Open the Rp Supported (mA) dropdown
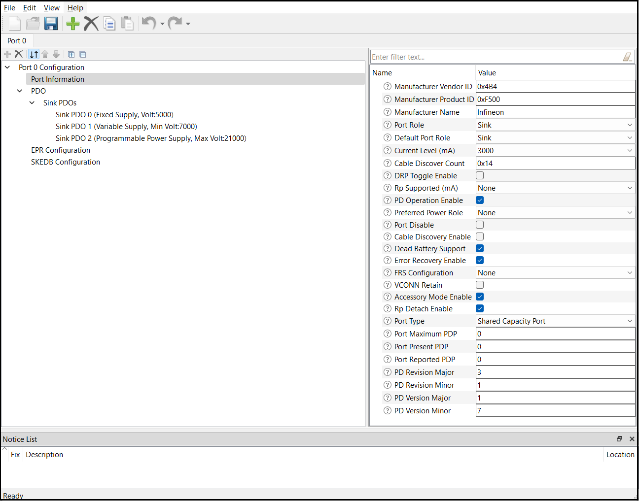 tap(555, 188)
